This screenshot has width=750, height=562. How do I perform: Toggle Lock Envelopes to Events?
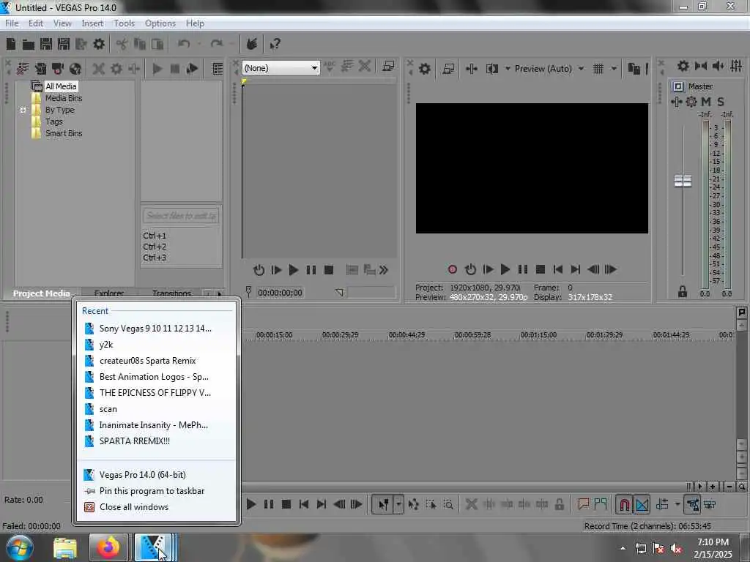tap(693, 504)
